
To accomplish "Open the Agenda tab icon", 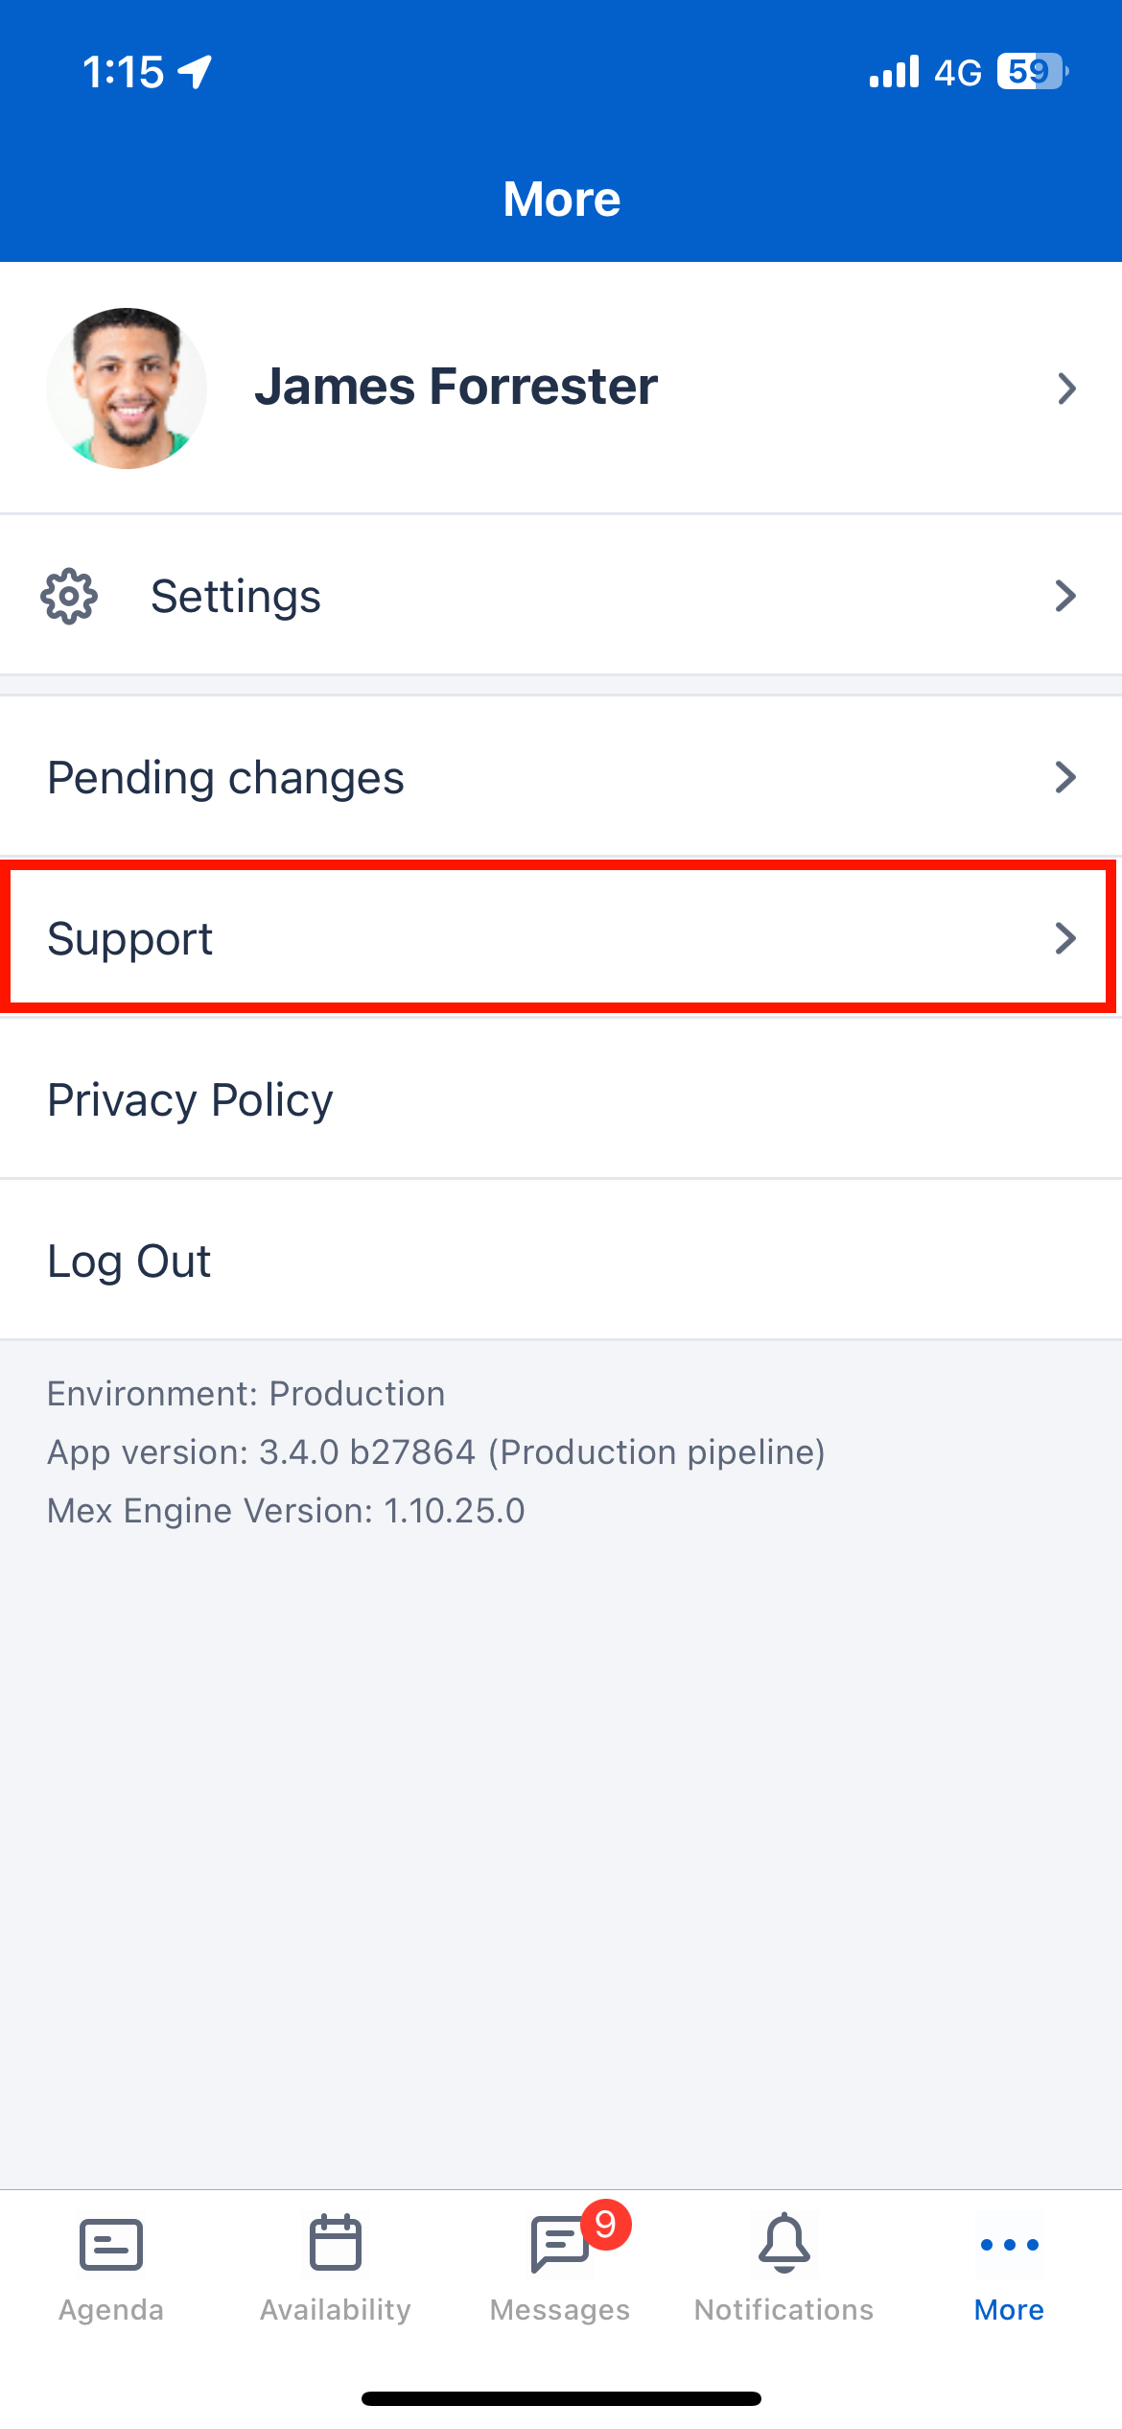I will point(109,2245).
